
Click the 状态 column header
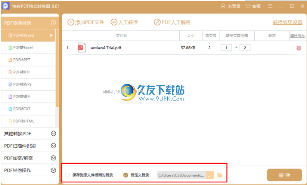tap(272, 36)
